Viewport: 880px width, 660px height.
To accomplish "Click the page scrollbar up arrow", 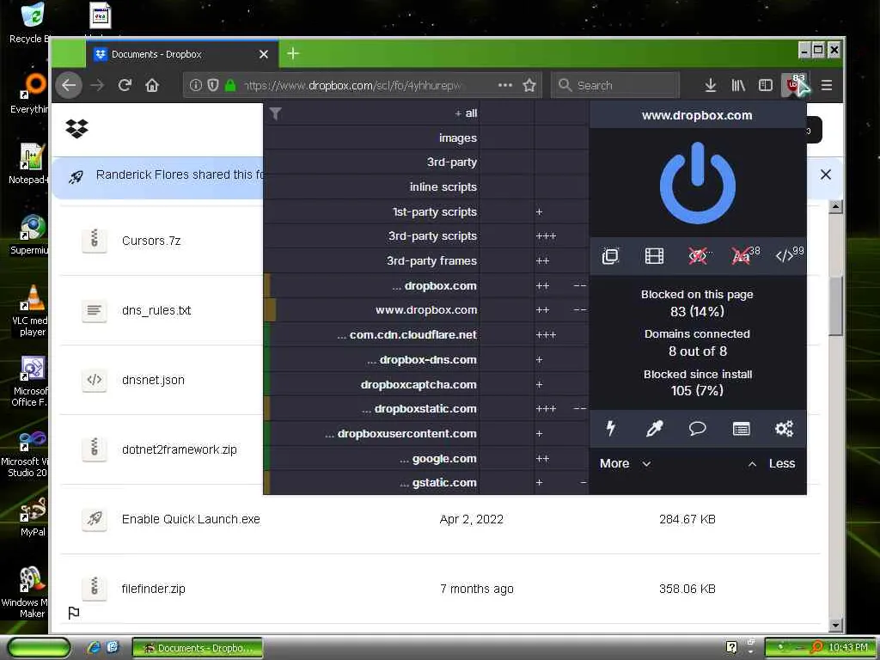I will click(x=835, y=207).
